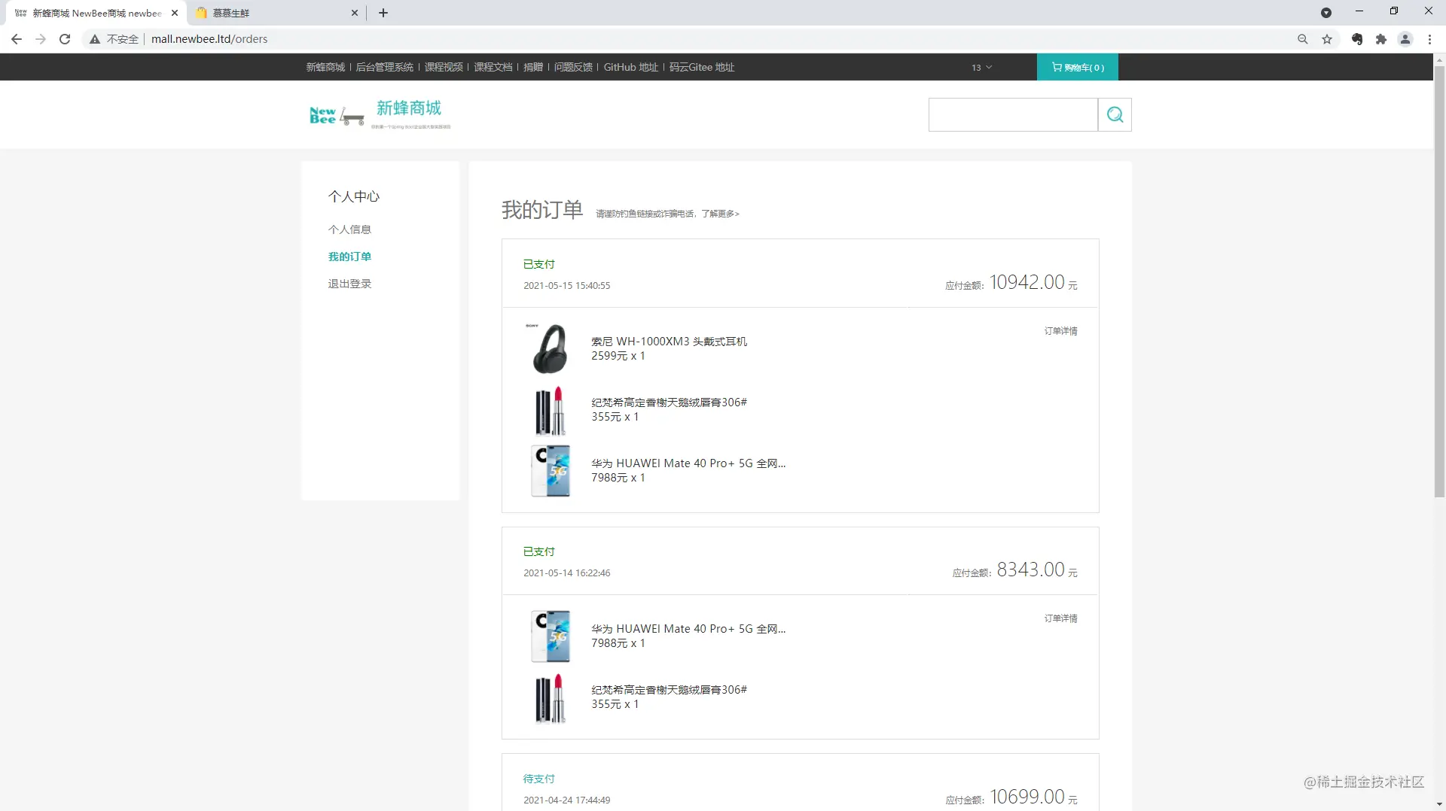The width and height of the screenshot is (1446, 811).
Task: Click the 10699.00 order amount
Action: 1027,797
